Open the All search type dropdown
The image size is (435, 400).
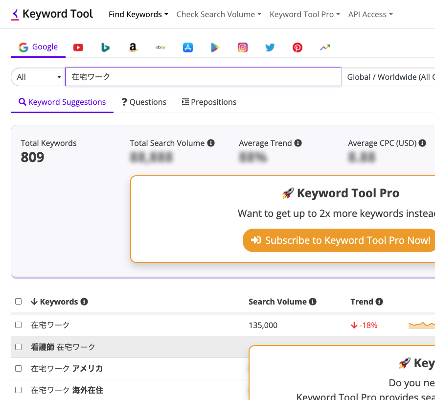point(38,77)
